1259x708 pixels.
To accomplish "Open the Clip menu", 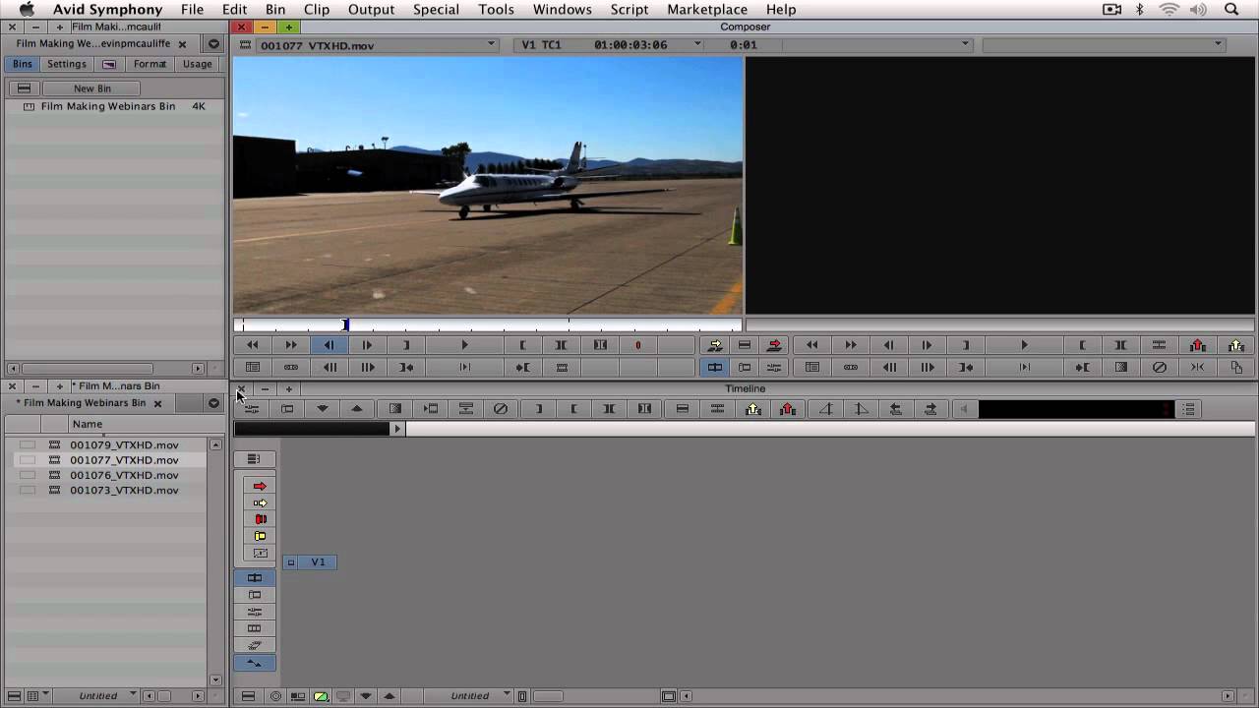I will point(317,9).
